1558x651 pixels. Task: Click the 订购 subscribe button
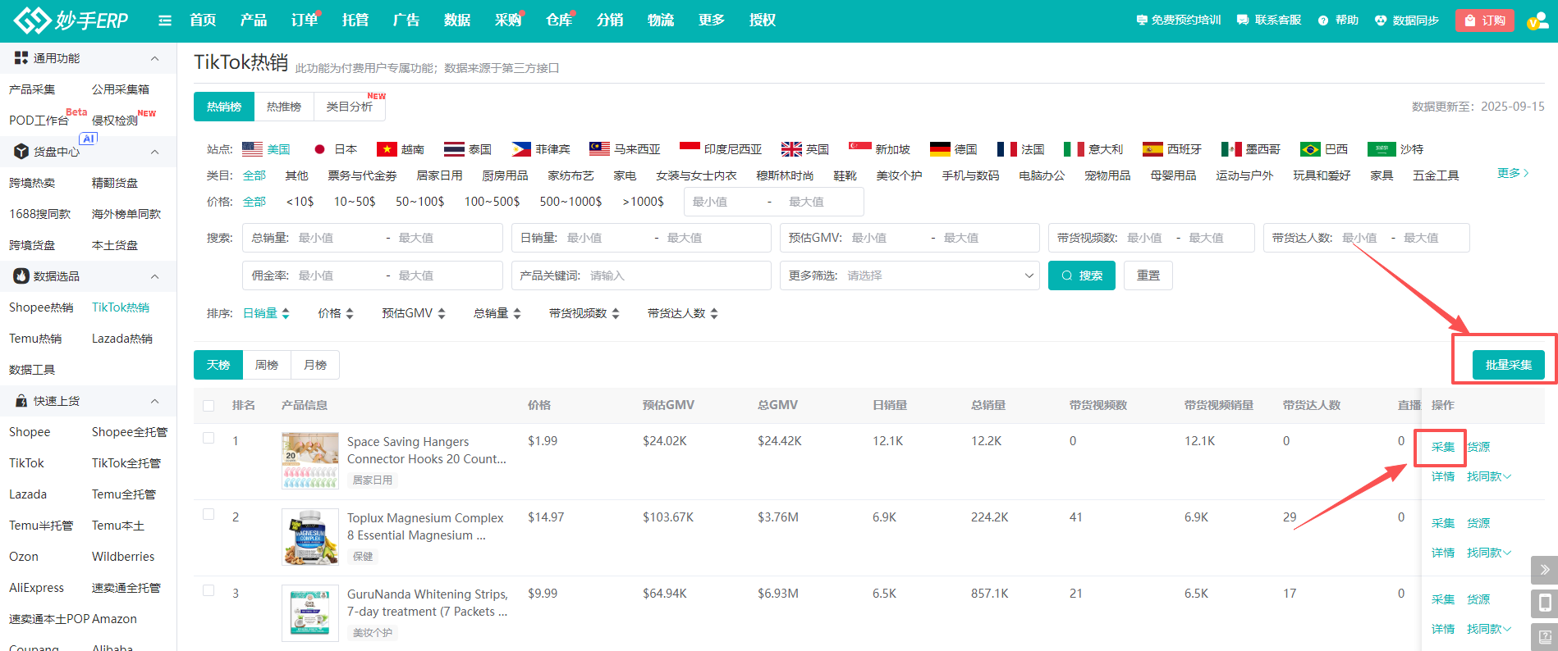(1485, 20)
